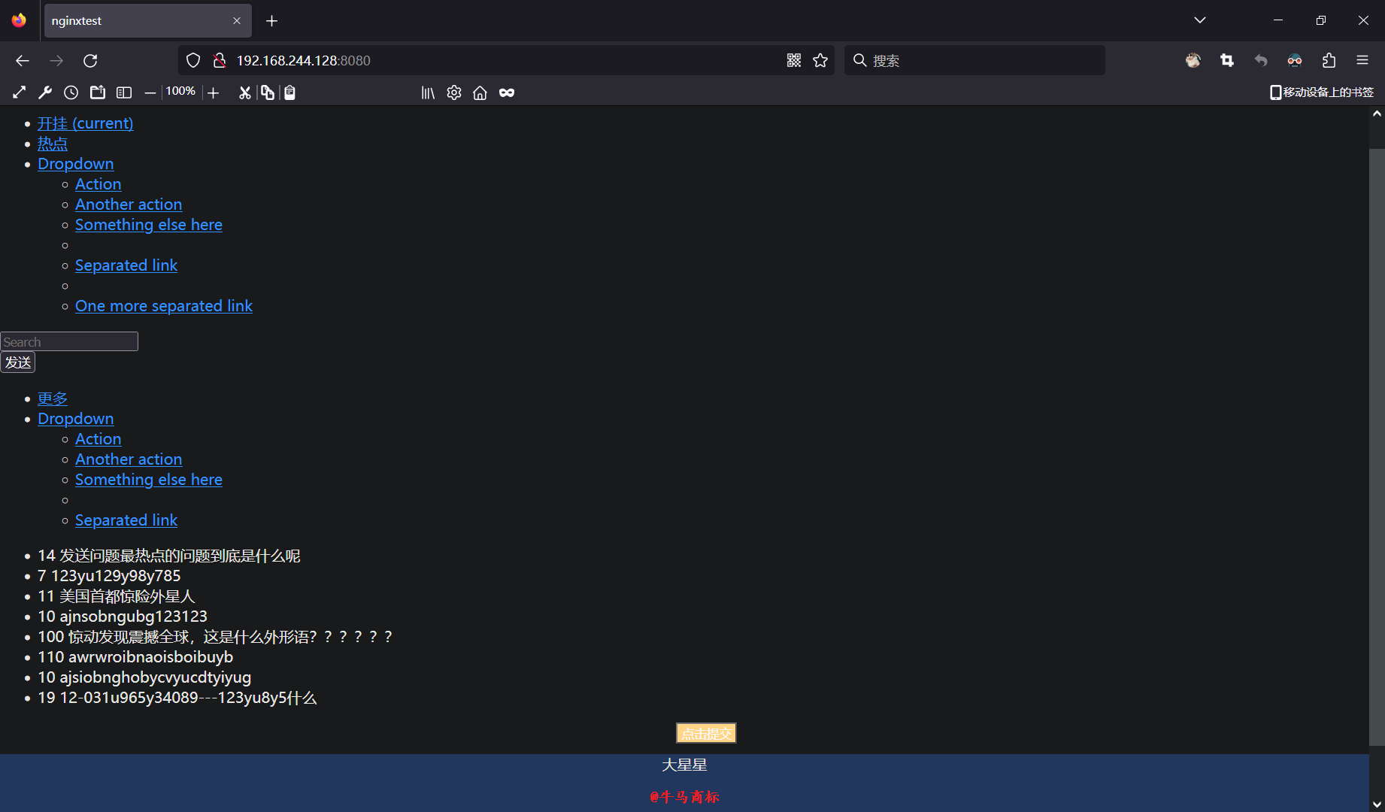Image resolution: width=1385 pixels, height=812 pixels.
Task: Go to the home page icon
Action: (x=480, y=92)
